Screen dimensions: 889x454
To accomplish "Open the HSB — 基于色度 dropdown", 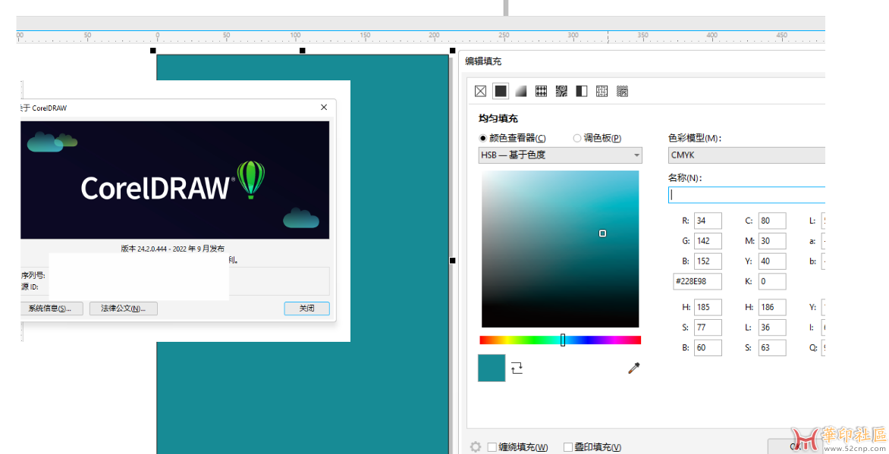I will [561, 155].
